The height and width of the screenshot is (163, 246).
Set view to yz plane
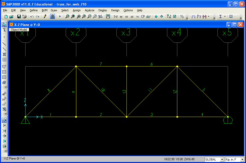coord(132,17)
